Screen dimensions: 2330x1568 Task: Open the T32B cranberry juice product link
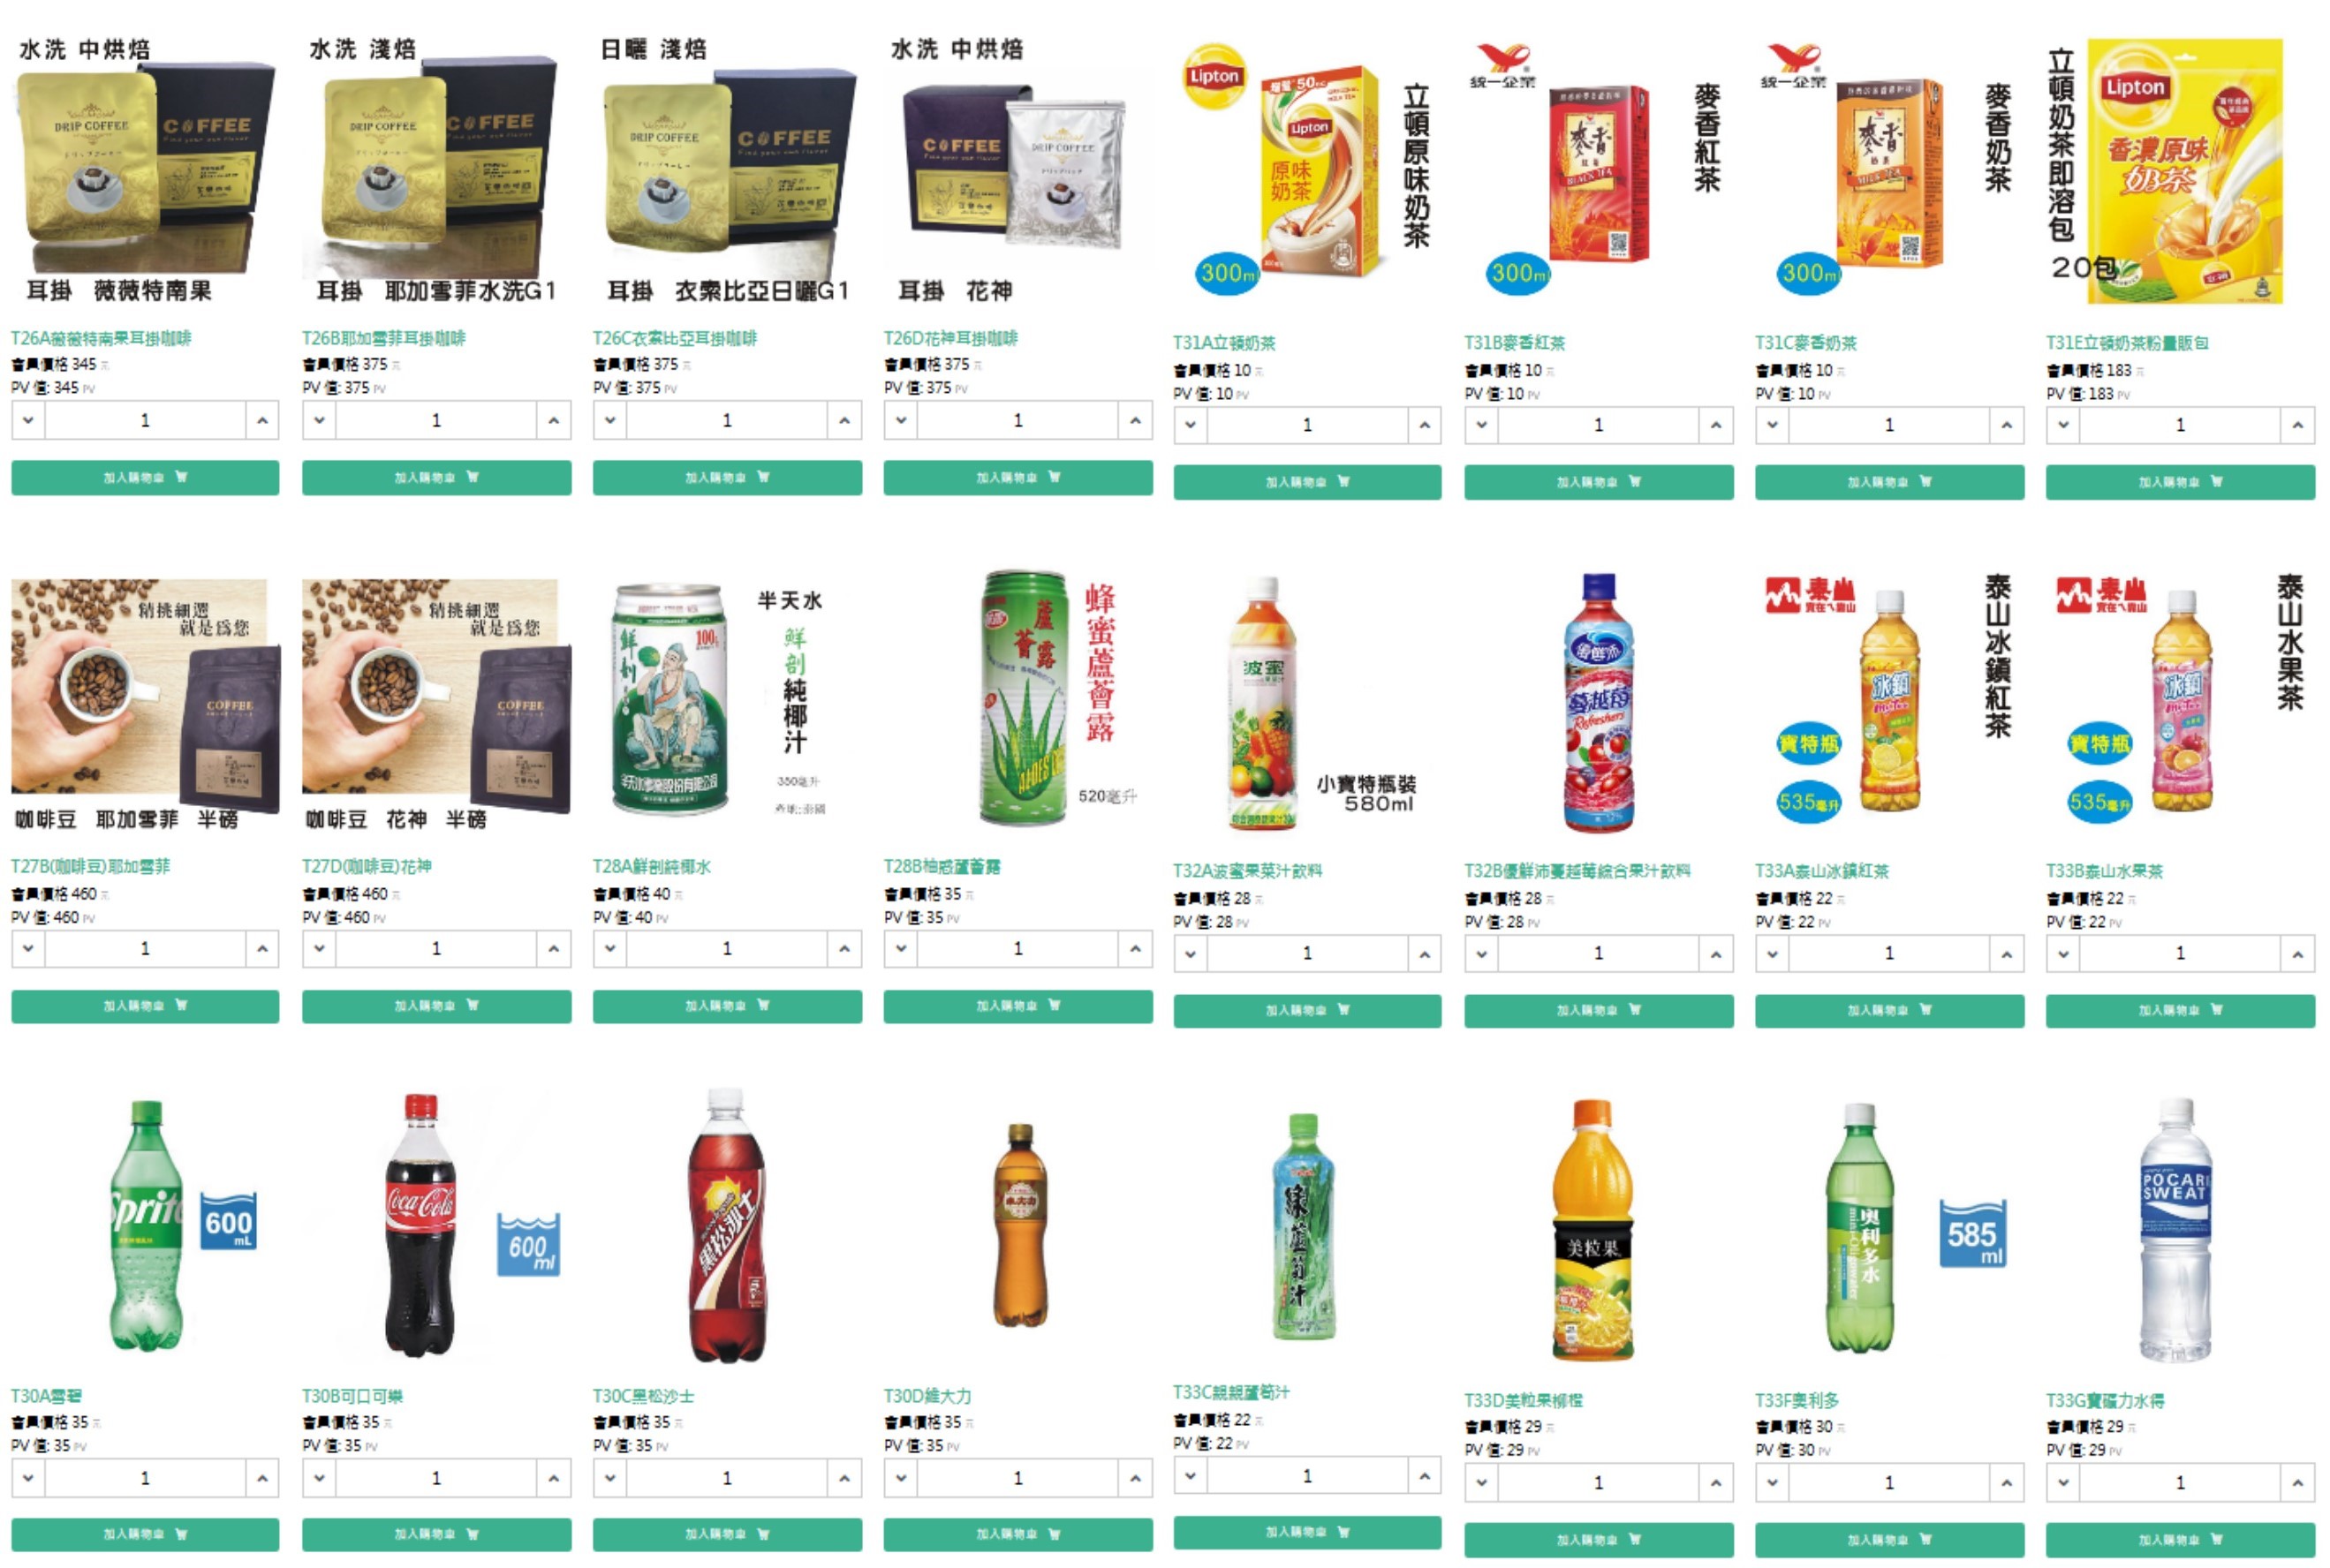pyautogui.click(x=1577, y=871)
